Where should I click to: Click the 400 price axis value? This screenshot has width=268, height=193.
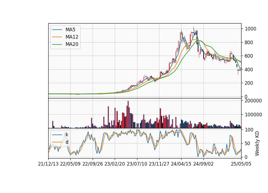(249, 70)
